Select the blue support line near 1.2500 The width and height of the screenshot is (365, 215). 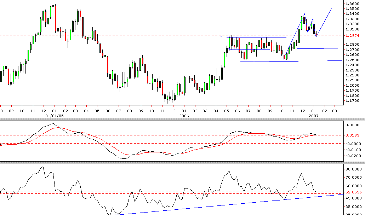tap(284, 62)
